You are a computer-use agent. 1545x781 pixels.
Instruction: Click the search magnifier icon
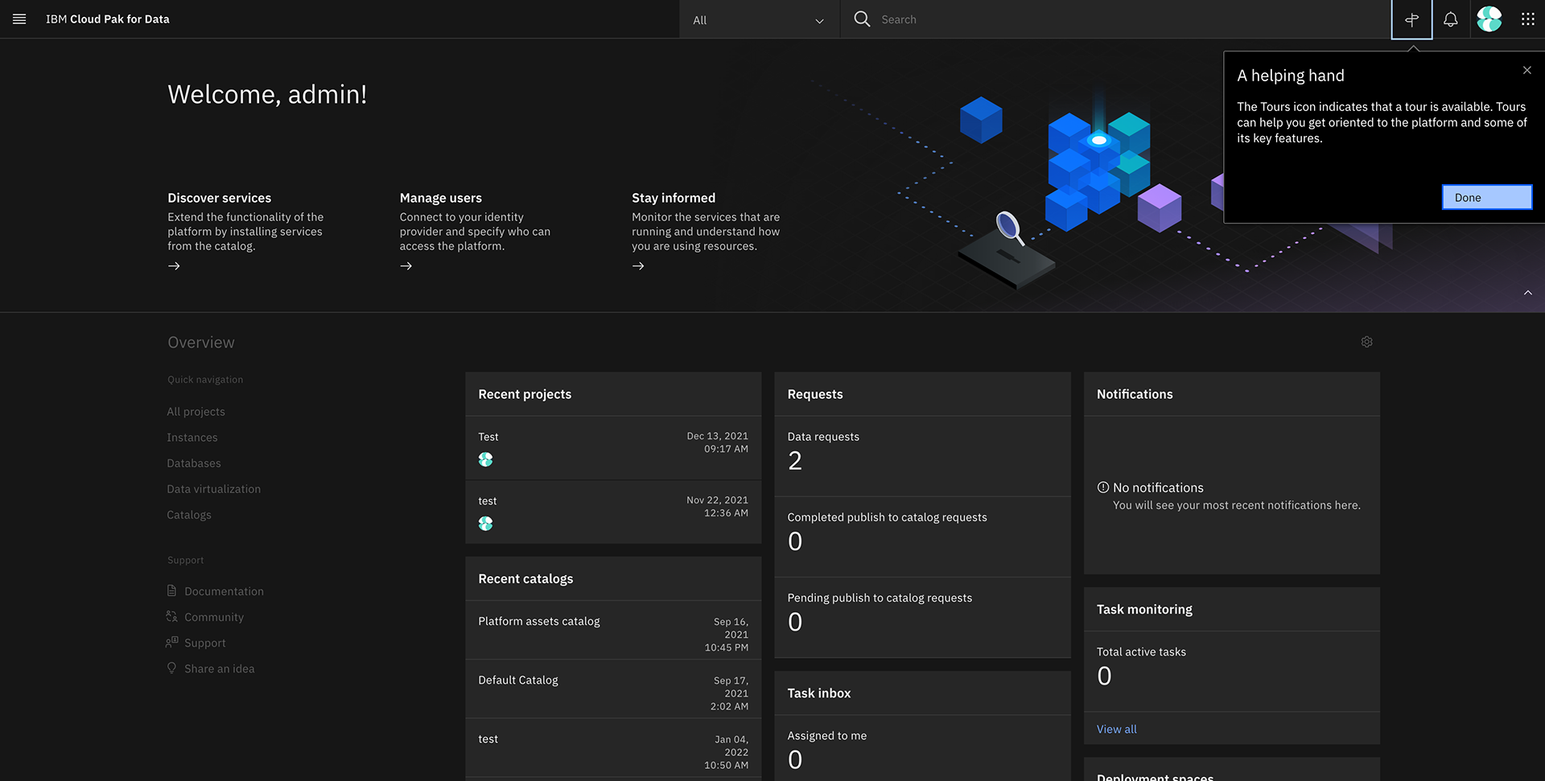click(x=862, y=18)
